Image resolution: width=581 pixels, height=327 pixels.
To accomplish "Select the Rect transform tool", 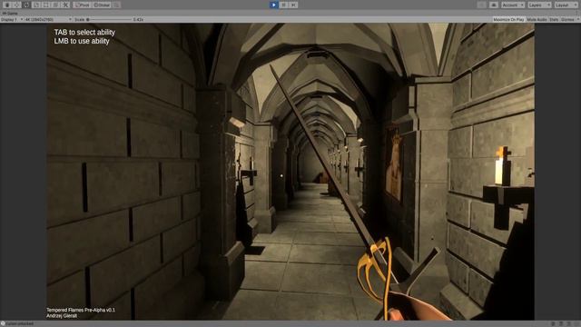I will coord(46,5).
